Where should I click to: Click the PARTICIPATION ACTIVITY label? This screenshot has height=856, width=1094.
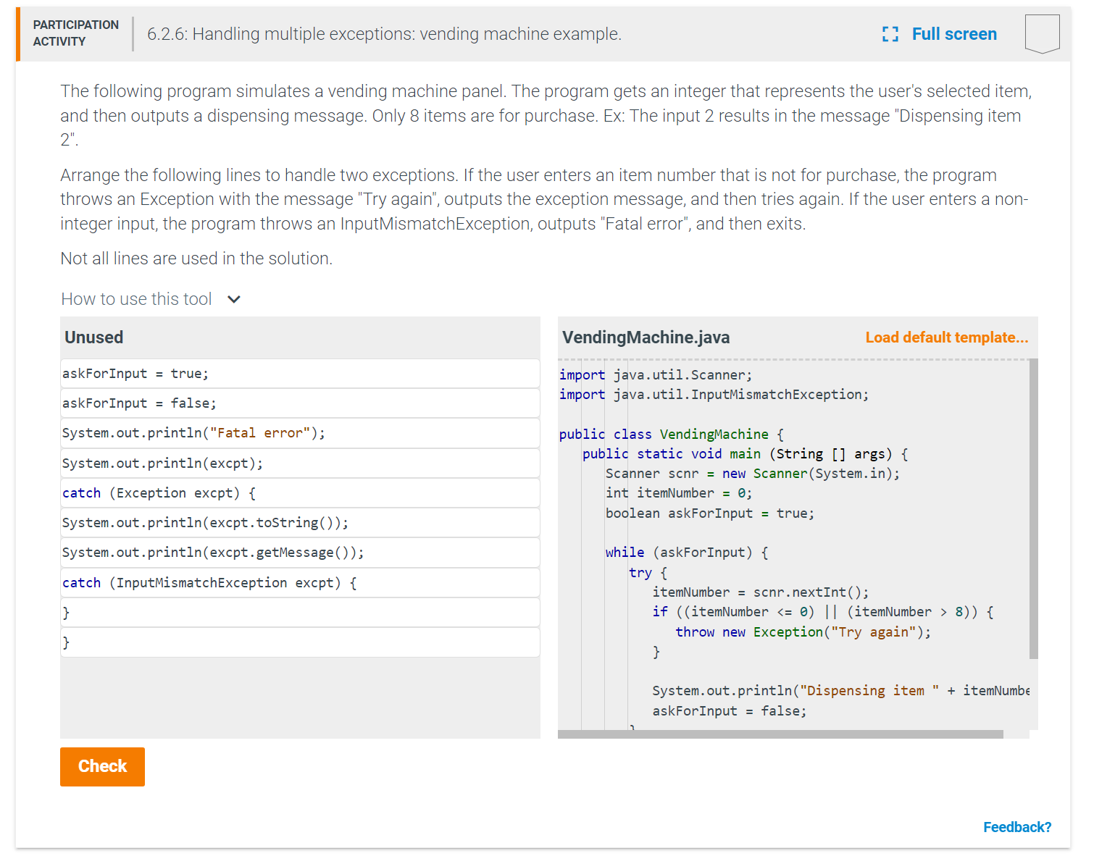pyautogui.click(x=76, y=33)
